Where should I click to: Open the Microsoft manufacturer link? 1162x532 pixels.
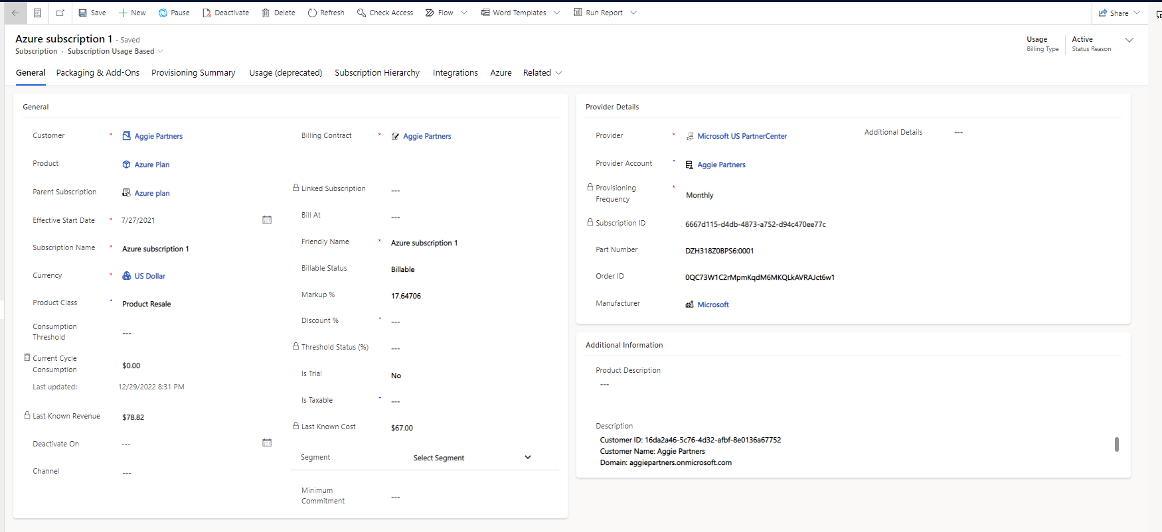point(713,304)
